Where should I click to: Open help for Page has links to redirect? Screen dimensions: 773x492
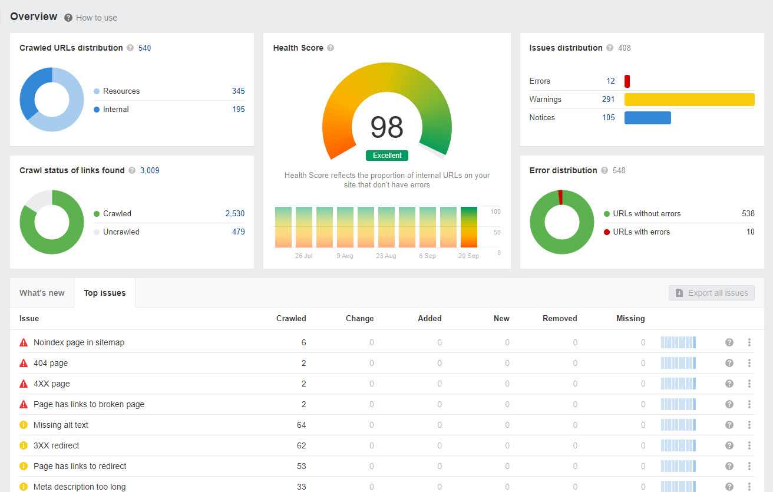tap(729, 466)
